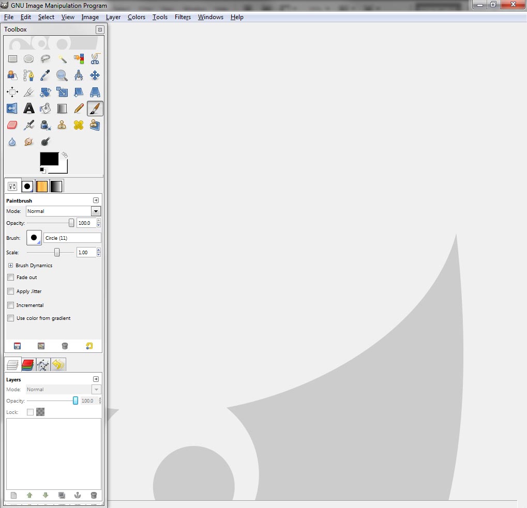Viewport: 527px width, 508px height.
Task: Open the Colors menu
Action: [137, 17]
